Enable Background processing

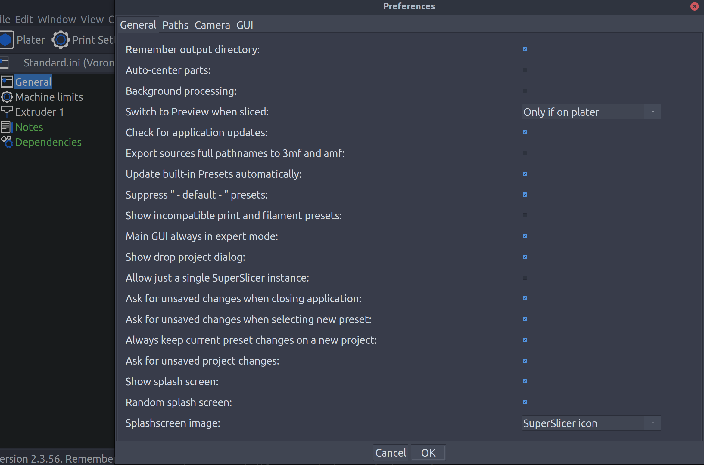[525, 91]
